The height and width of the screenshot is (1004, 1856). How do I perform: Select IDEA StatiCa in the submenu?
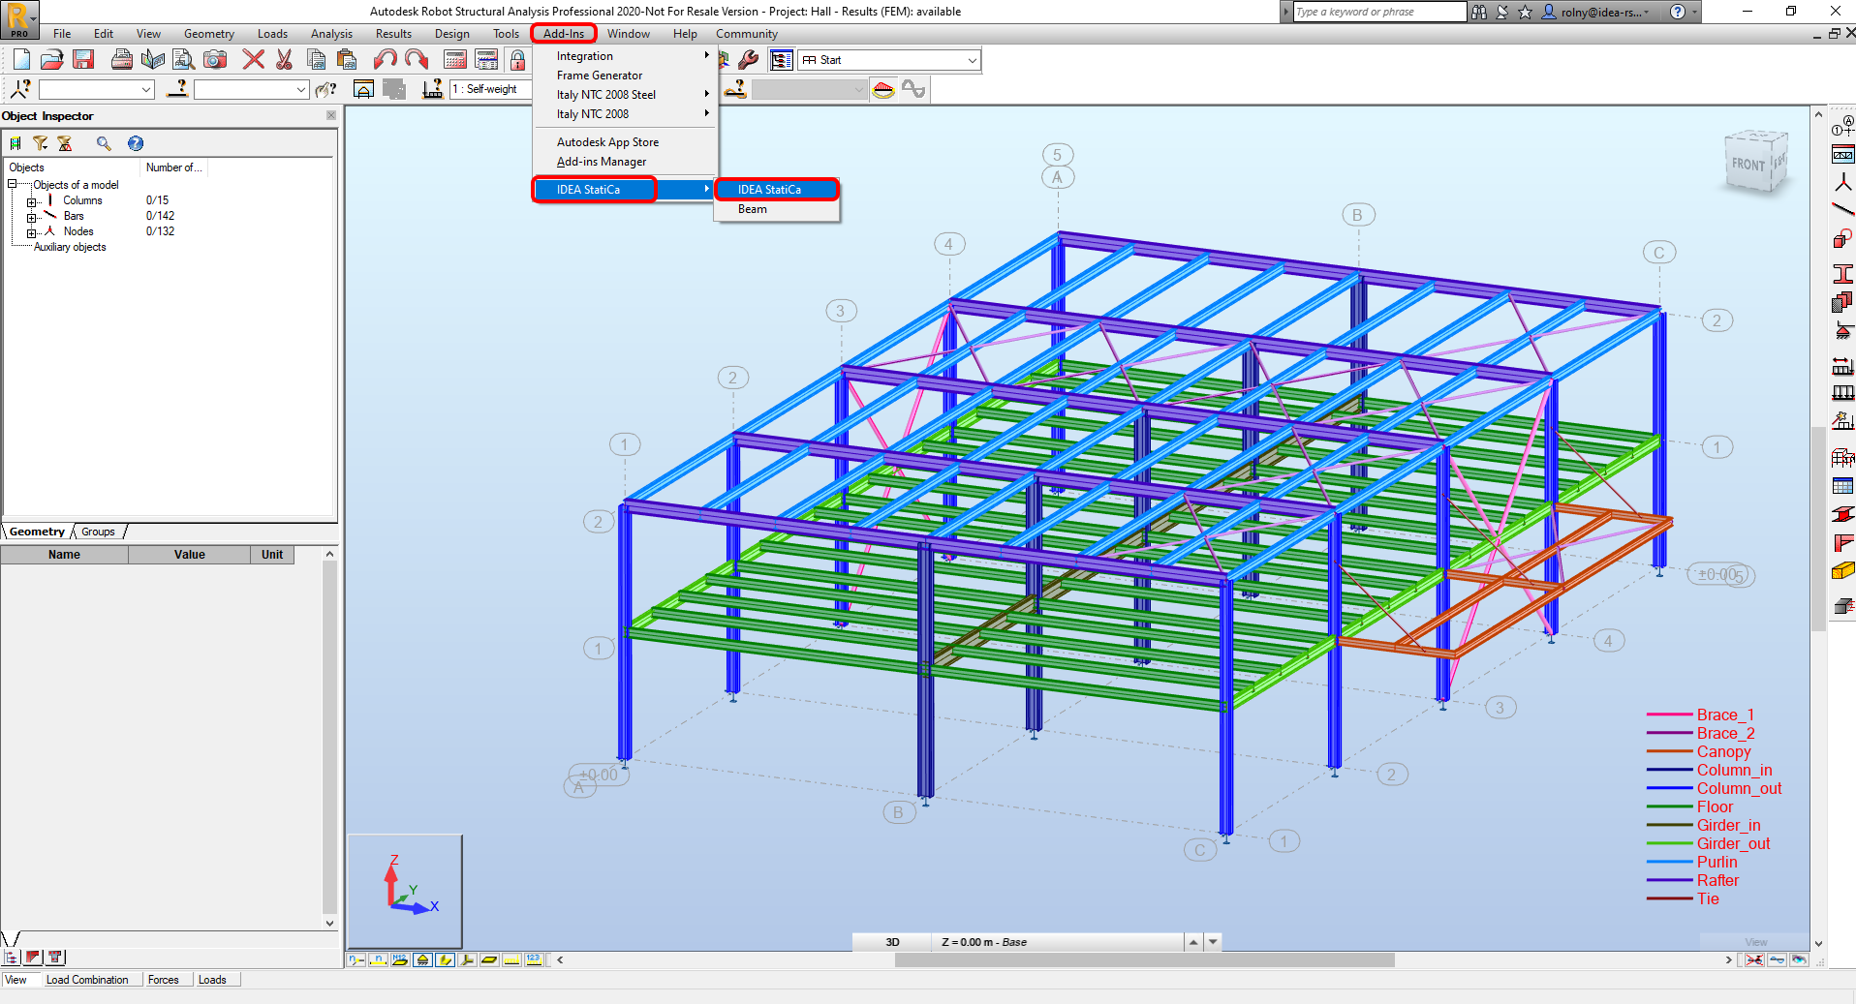coord(776,190)
